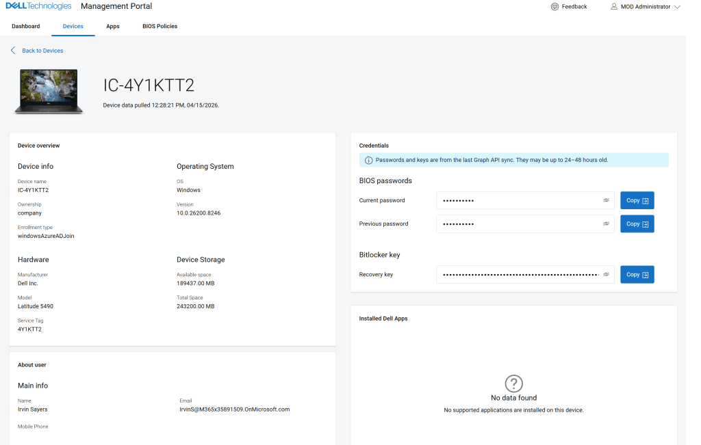The width and height of the screenshot is (701, 445).
Task: Expand the MOD Administrator dropdown chevron
Action: point(677,7)
